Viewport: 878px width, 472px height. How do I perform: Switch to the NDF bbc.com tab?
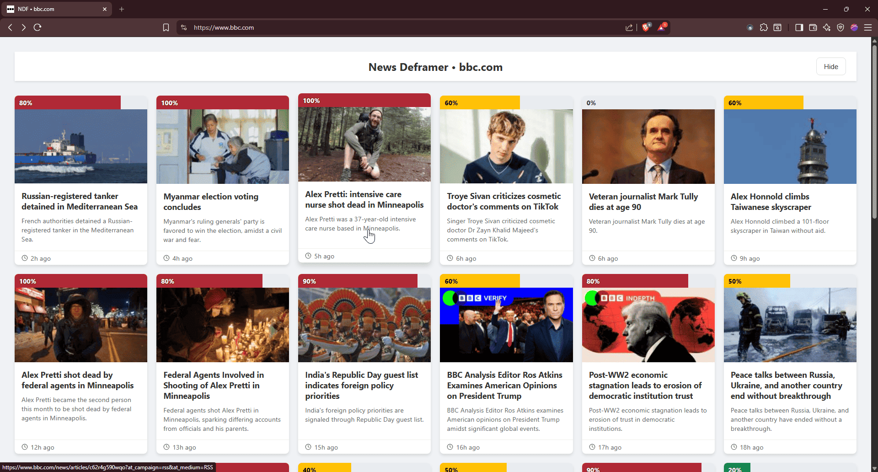tap(56, 9)
